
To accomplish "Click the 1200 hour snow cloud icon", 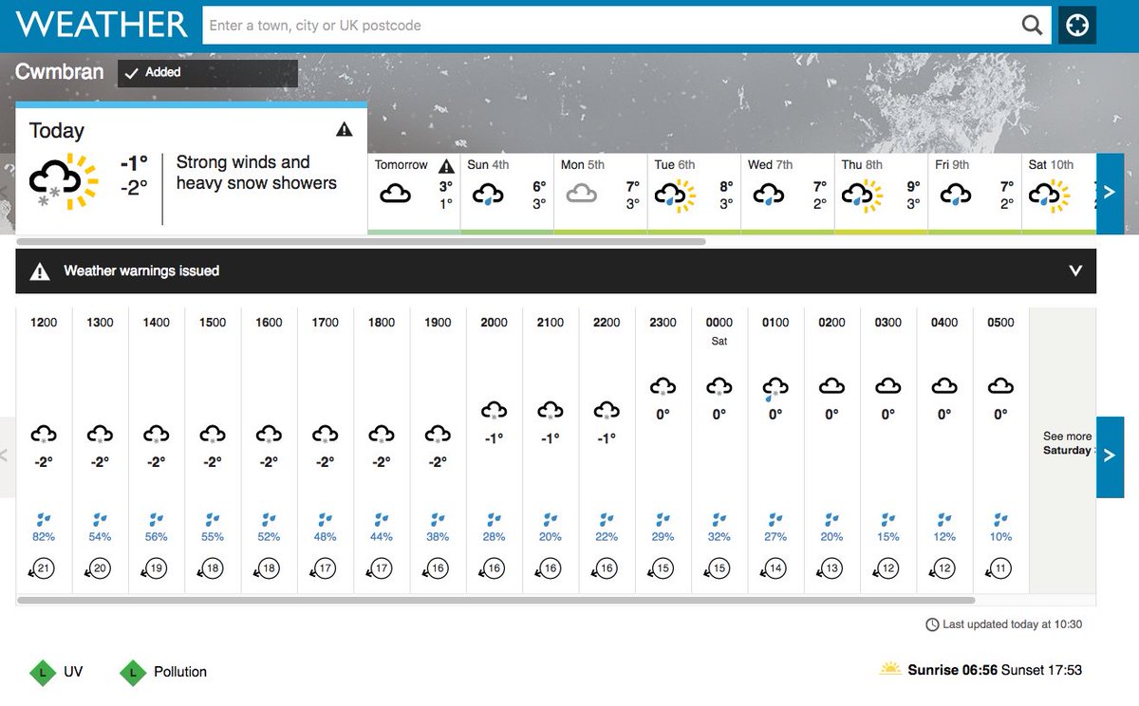I will pos(44,435).
